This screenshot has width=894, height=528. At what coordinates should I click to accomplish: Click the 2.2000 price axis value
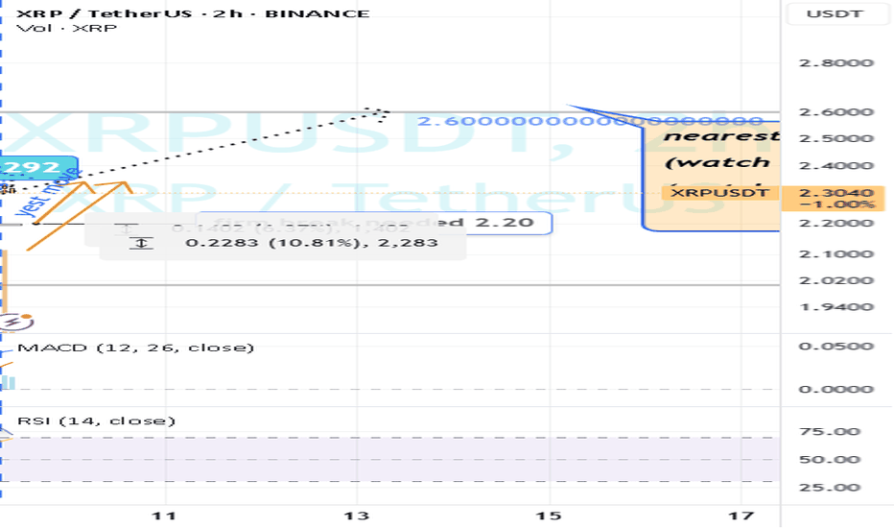click(x=835, y=223)
